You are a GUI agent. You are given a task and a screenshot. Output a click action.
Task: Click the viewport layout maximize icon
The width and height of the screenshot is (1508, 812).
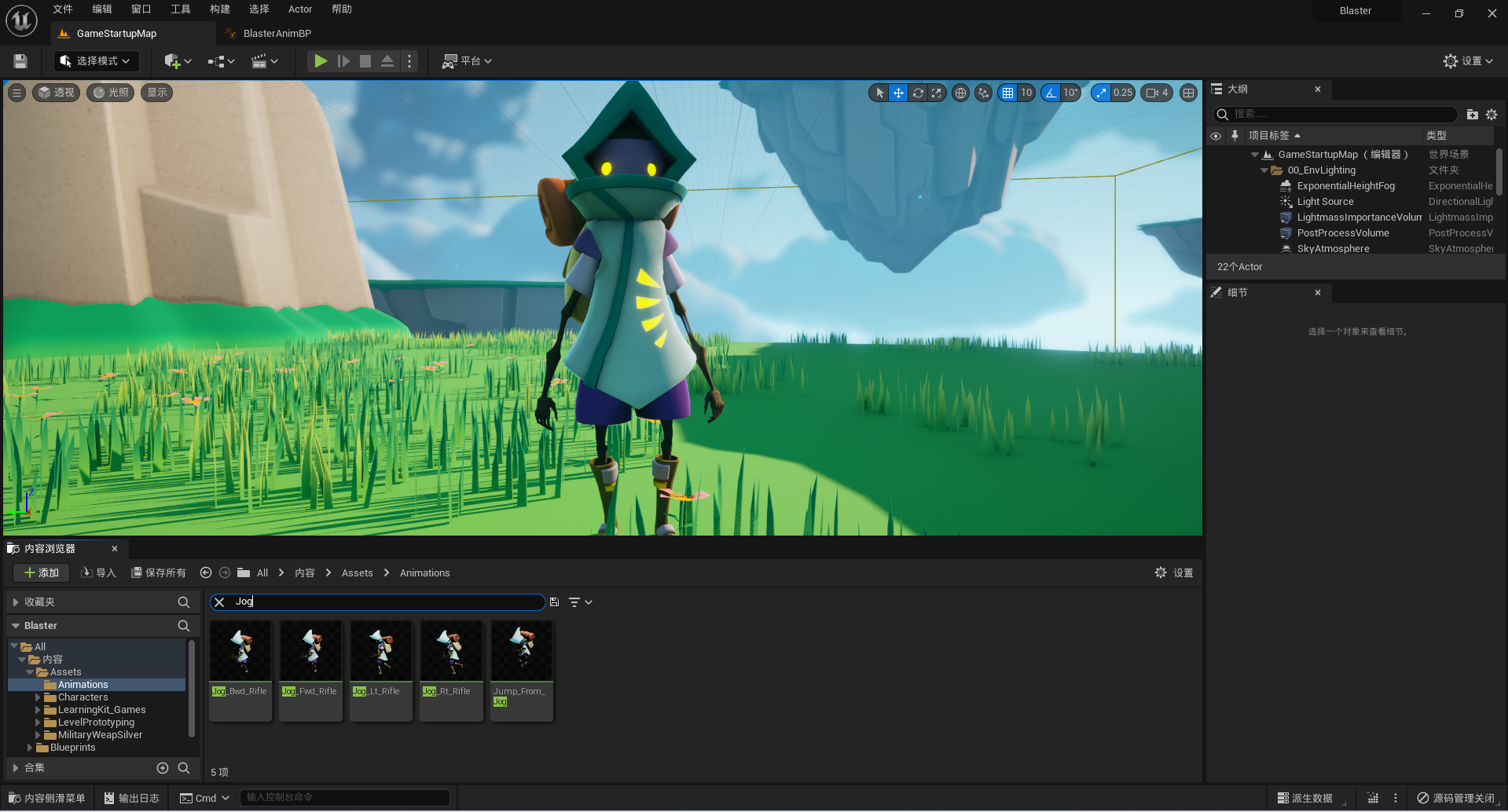tap(1188, 93)
